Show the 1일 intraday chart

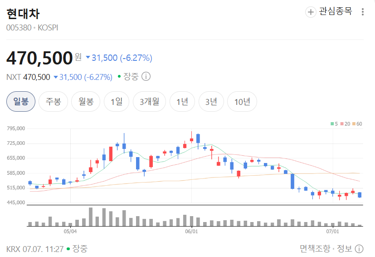pos(117,102)
